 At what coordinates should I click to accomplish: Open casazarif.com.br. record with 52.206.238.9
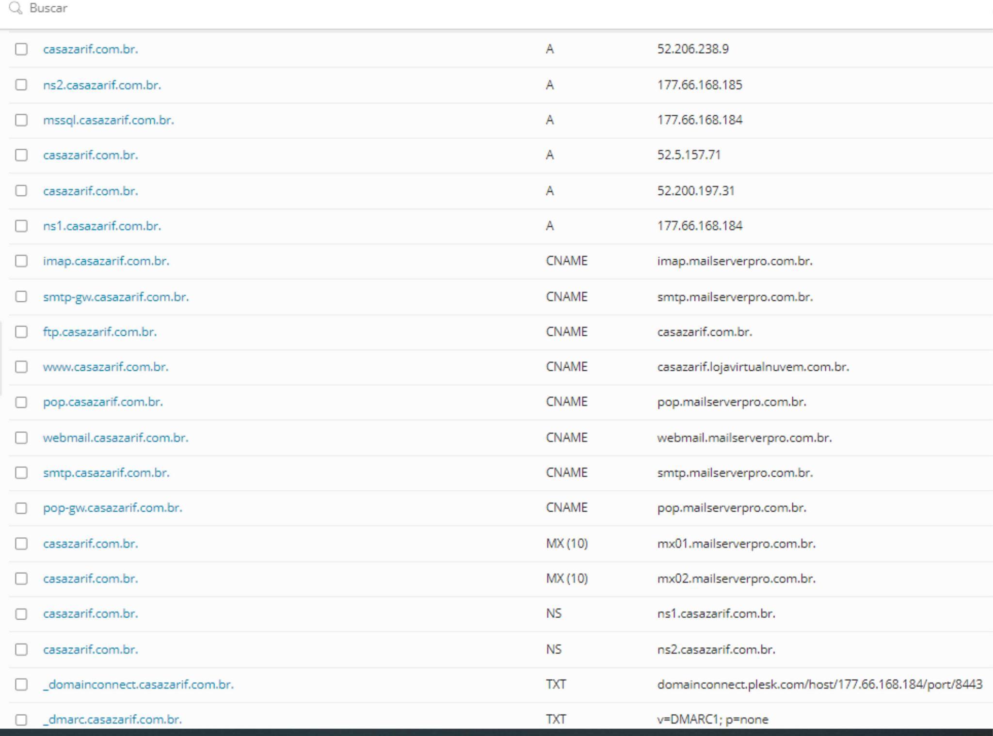(x=91, y=49)
